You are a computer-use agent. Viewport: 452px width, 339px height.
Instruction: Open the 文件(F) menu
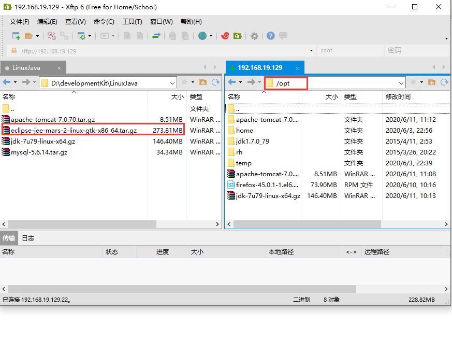pyautogui.click(x=19, y=22)
